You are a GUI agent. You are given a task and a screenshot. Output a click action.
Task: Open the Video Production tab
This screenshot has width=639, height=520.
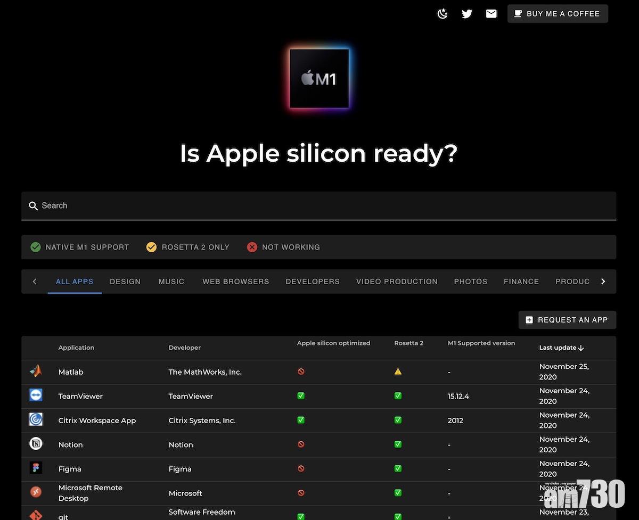(397, 282)
